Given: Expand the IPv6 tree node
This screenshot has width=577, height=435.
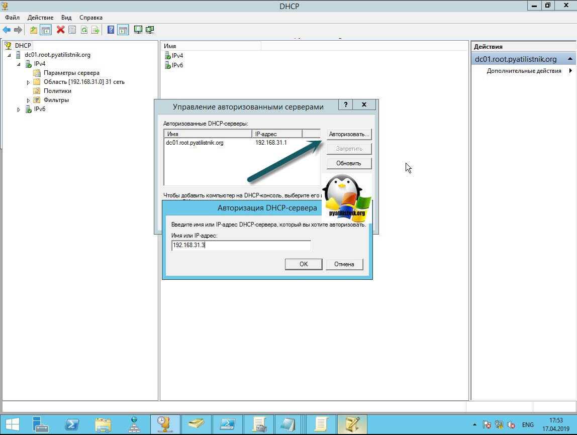Looking at the screenshot, I should (19, 109).
